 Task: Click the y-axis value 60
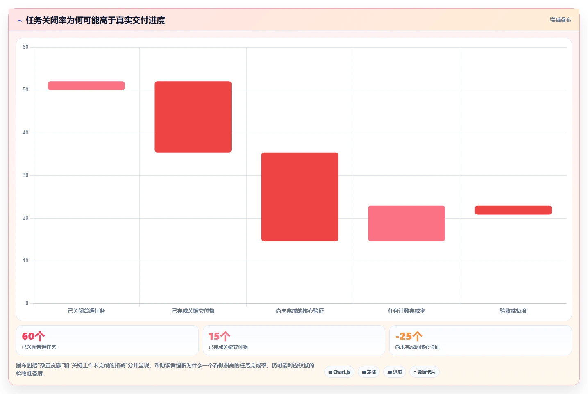click(x=25, y=47)
